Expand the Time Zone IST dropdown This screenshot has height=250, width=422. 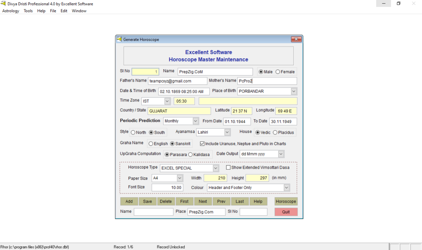(167, 101)
